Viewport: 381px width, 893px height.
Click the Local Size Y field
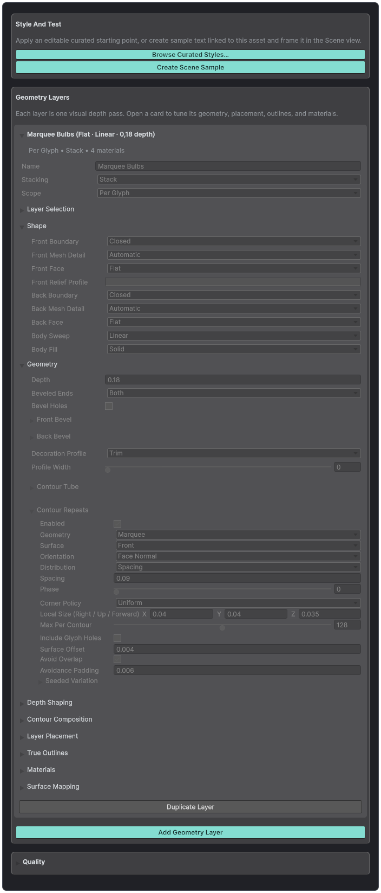256,614
